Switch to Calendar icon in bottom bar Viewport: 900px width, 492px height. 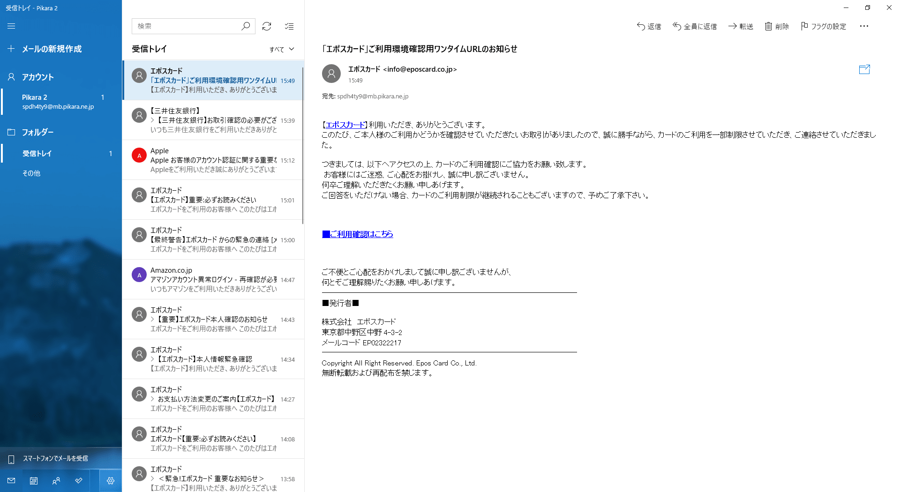point(34,481)
